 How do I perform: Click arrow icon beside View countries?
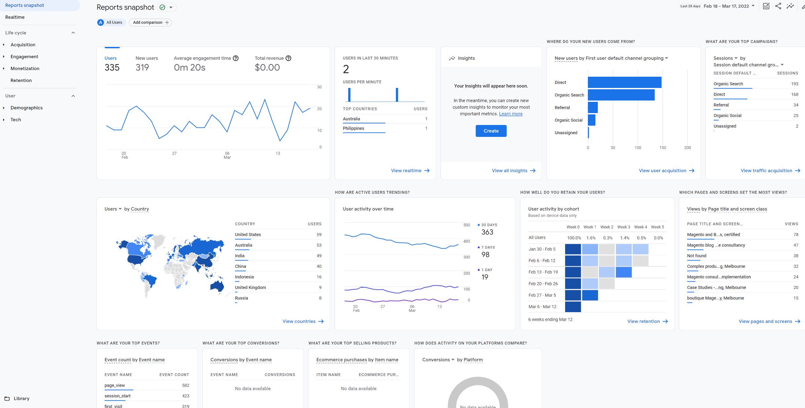321,321
